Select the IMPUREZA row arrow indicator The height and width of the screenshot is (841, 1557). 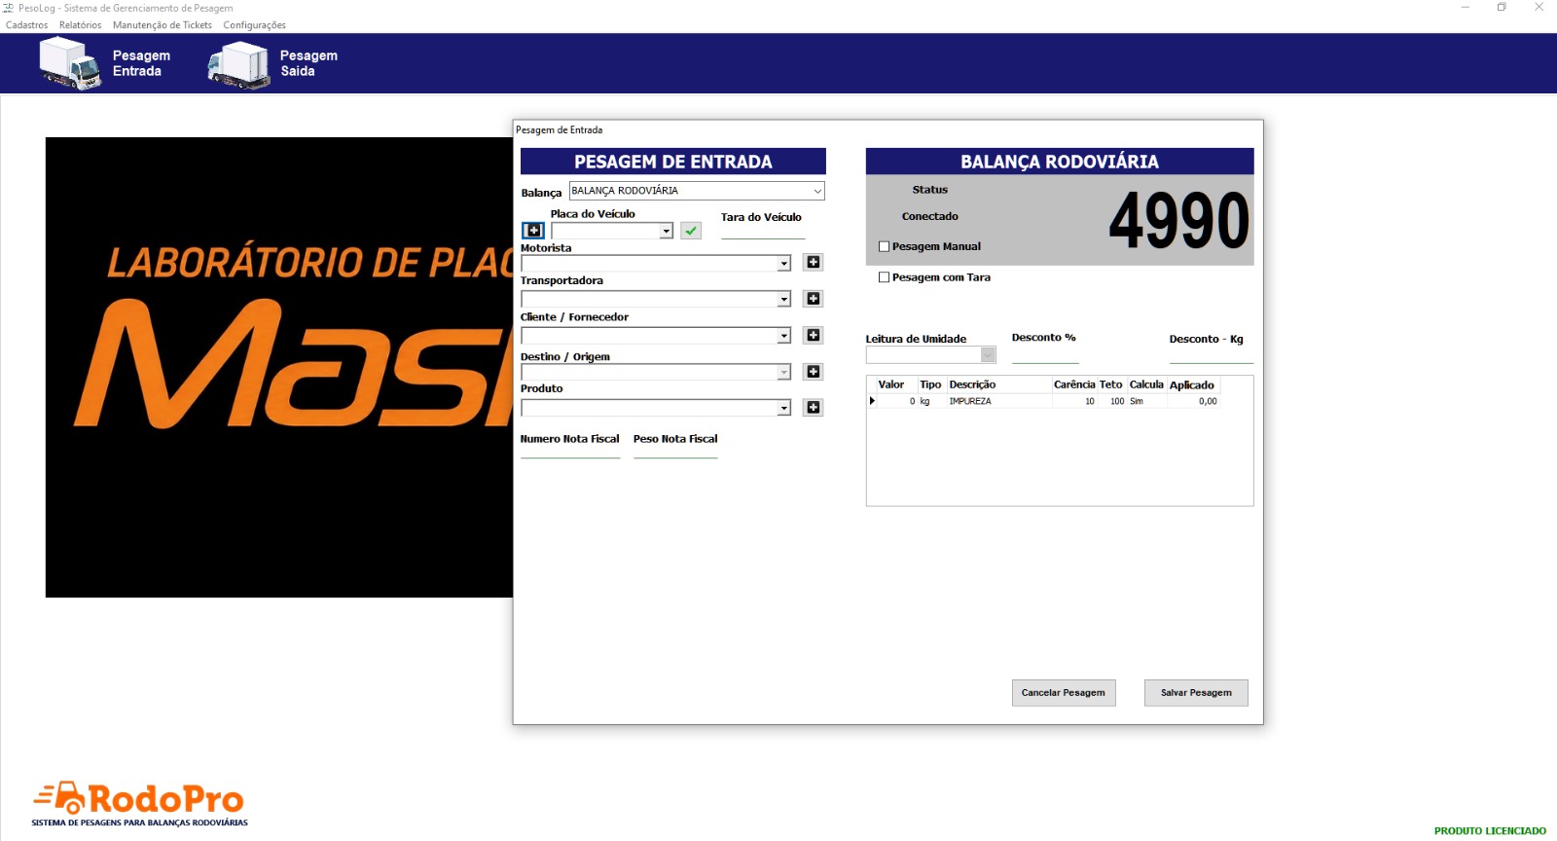pyautogui.click(x=872, y=401)
